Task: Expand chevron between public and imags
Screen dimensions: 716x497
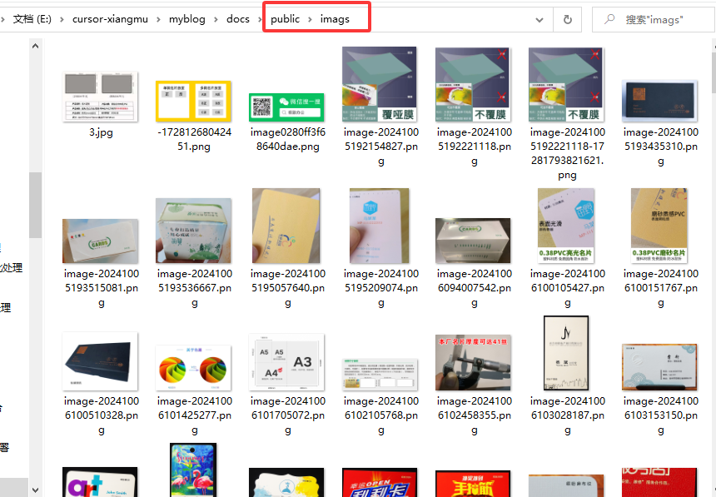Action: point(310,19)
